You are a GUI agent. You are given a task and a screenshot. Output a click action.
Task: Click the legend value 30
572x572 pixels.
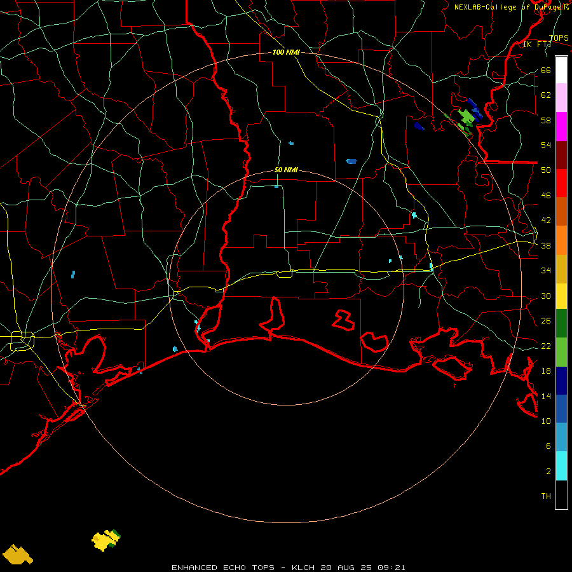click(x=546, y=296)
